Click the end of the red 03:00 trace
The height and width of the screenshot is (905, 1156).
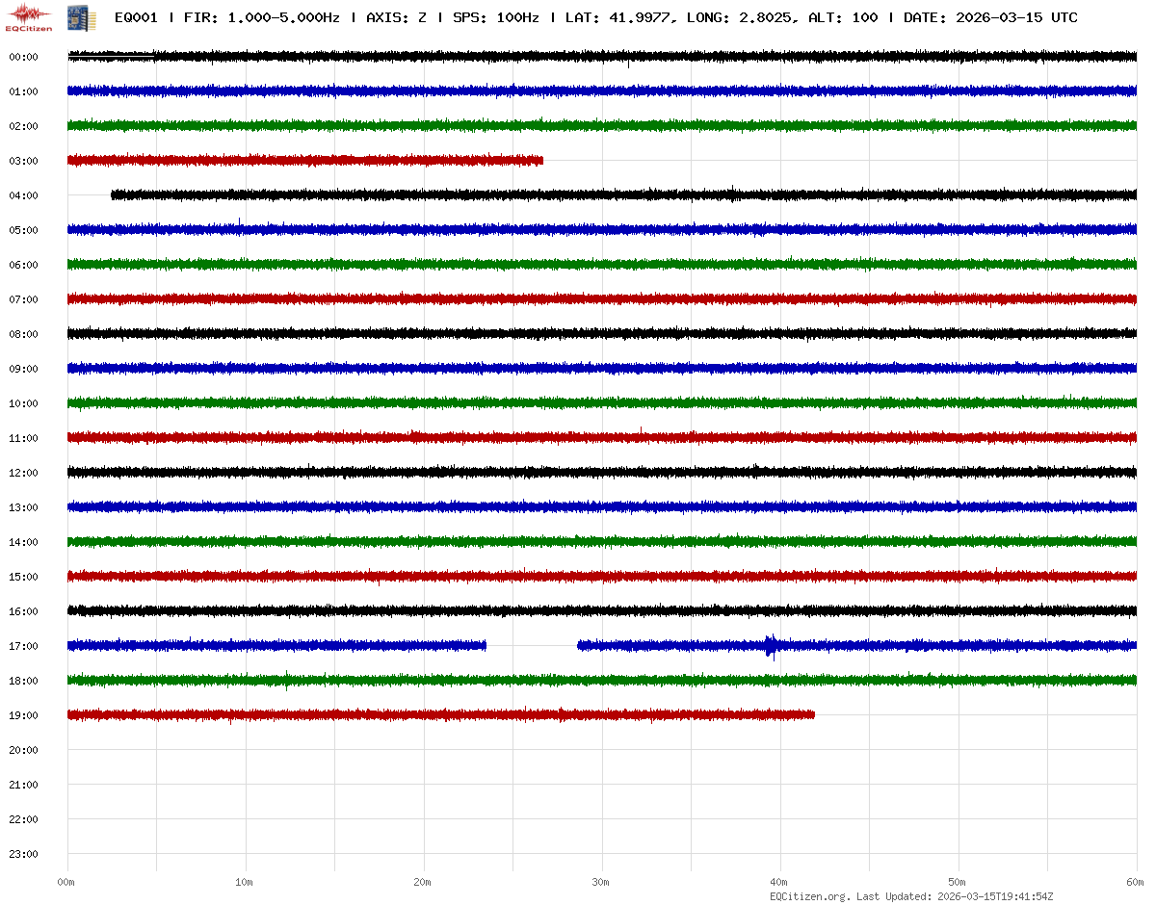pos(541,160)
